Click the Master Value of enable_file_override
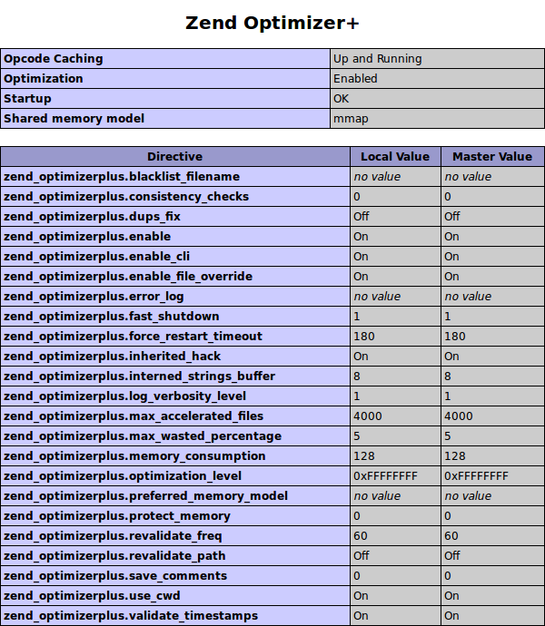Screen dimensions: 545x626 click(451, 277)
